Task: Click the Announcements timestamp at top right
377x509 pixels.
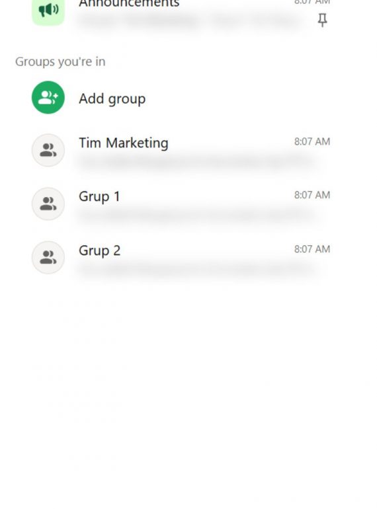Action: coord(312,2)
